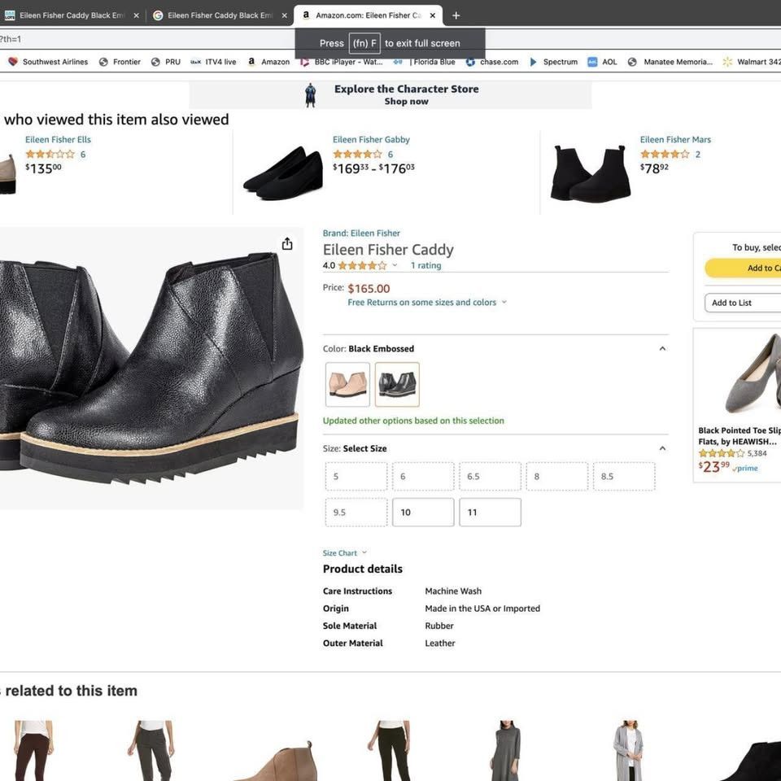
Task: Click the share icon above product image
Action: [x=287, y=243]
